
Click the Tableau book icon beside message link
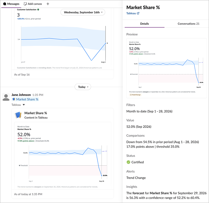point(14,99)
